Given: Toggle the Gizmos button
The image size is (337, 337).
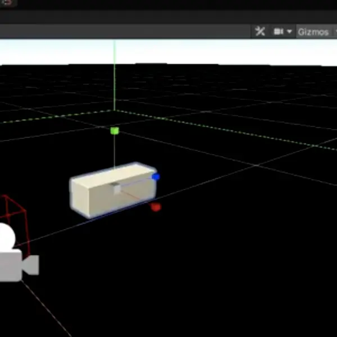Looking at the screenshot, I should (313, 32).
